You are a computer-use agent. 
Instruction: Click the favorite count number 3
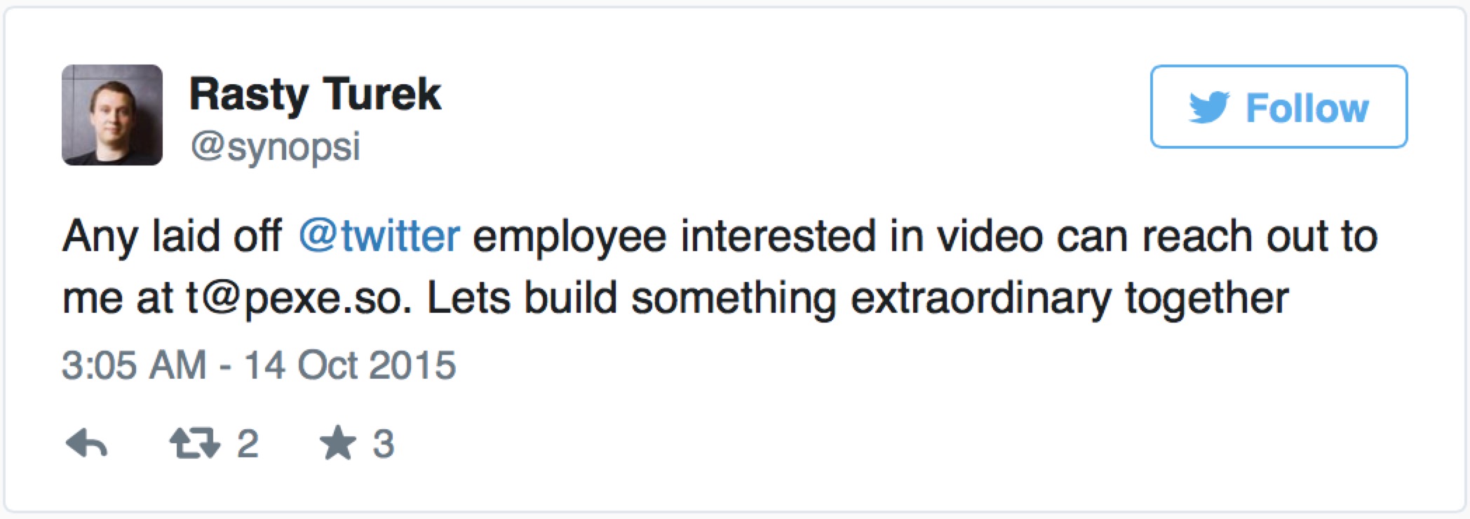pyautogui.click(x=383, y=443)
